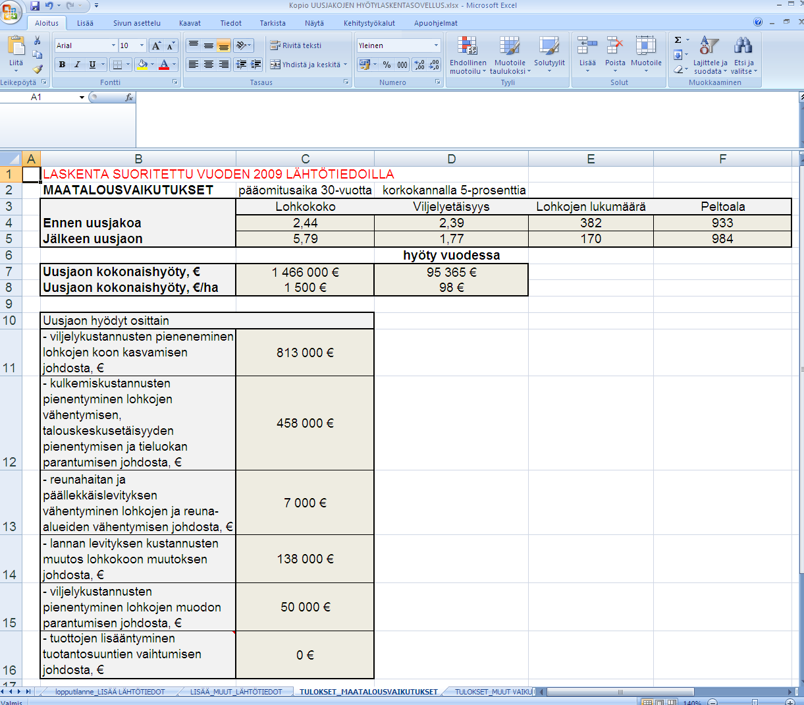804x705 pixels.
Task: Click the Lisää insert cells button
Action: [x=587, y=55]
